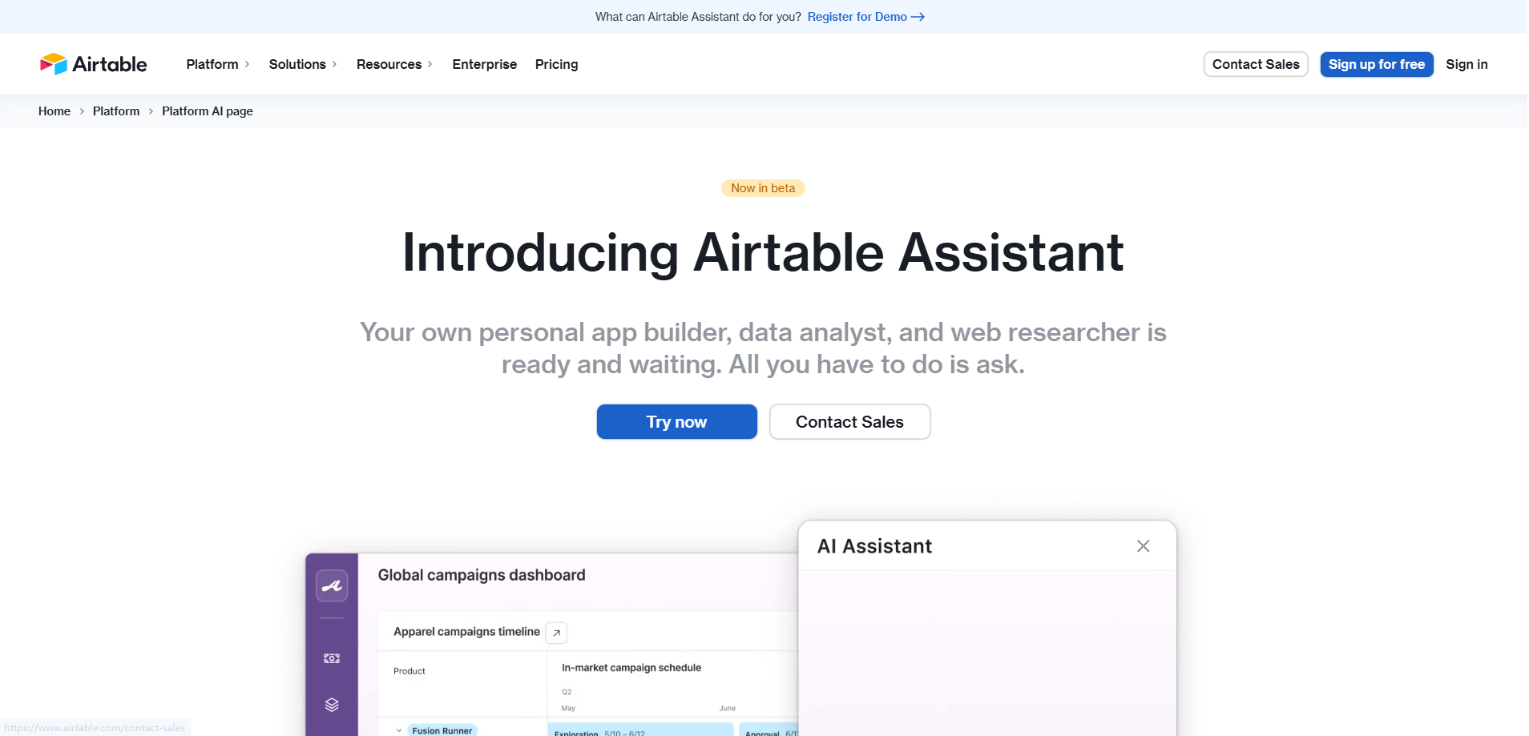
Task: Open the Enterprise menu item
Action: coord(484,64)
